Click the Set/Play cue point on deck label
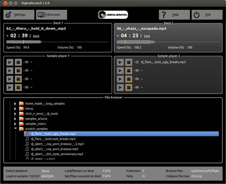The image size is (226, 184). click(x=83, y=176)
